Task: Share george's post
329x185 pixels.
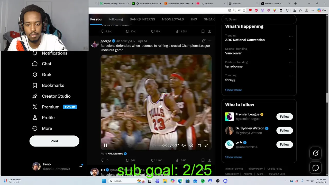Action: [x=209, y=160]
